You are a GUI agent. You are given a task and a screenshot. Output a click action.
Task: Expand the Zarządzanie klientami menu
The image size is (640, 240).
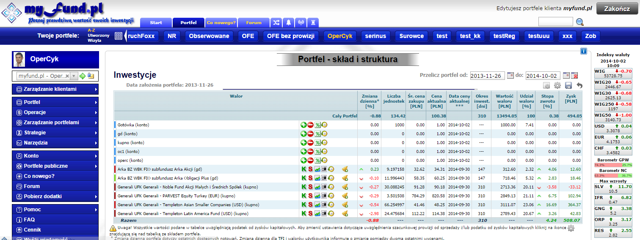pyautogui.click(x=55, y=89)
